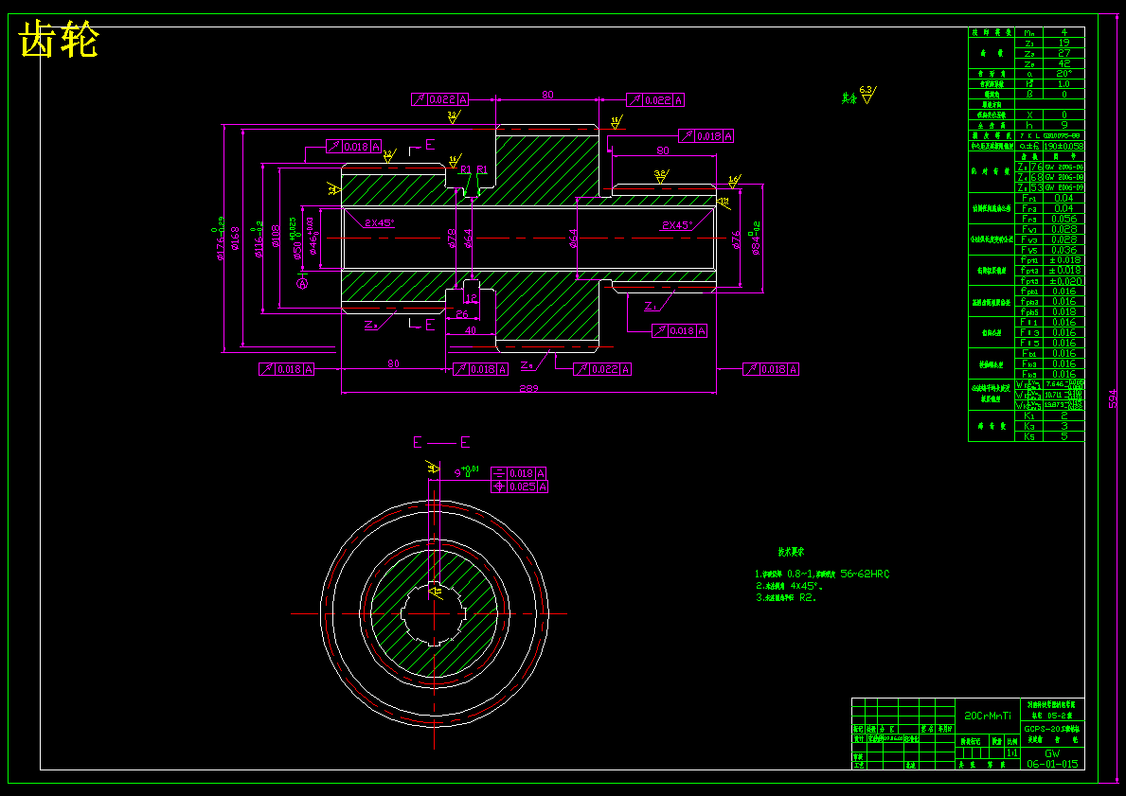Select the "4x45°" technical requirement line

click(x=789, y=586)
